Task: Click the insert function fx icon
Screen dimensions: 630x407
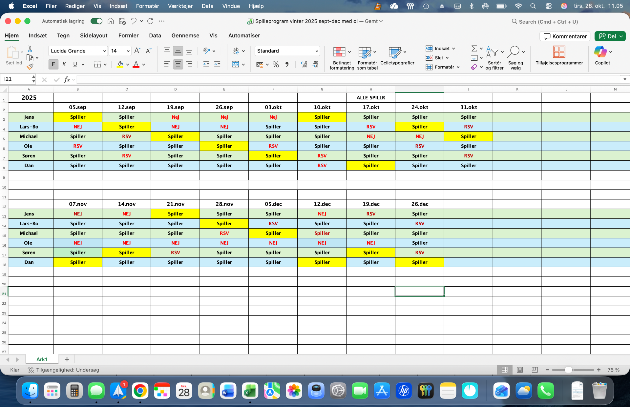Action: (x=67, y=79)
